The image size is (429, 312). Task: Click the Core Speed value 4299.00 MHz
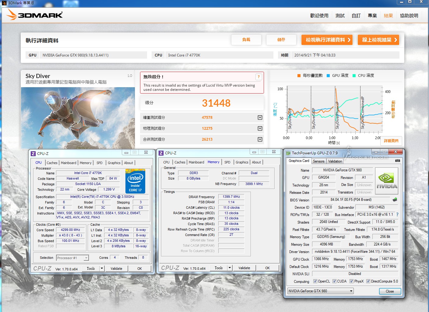pos(70,230)
